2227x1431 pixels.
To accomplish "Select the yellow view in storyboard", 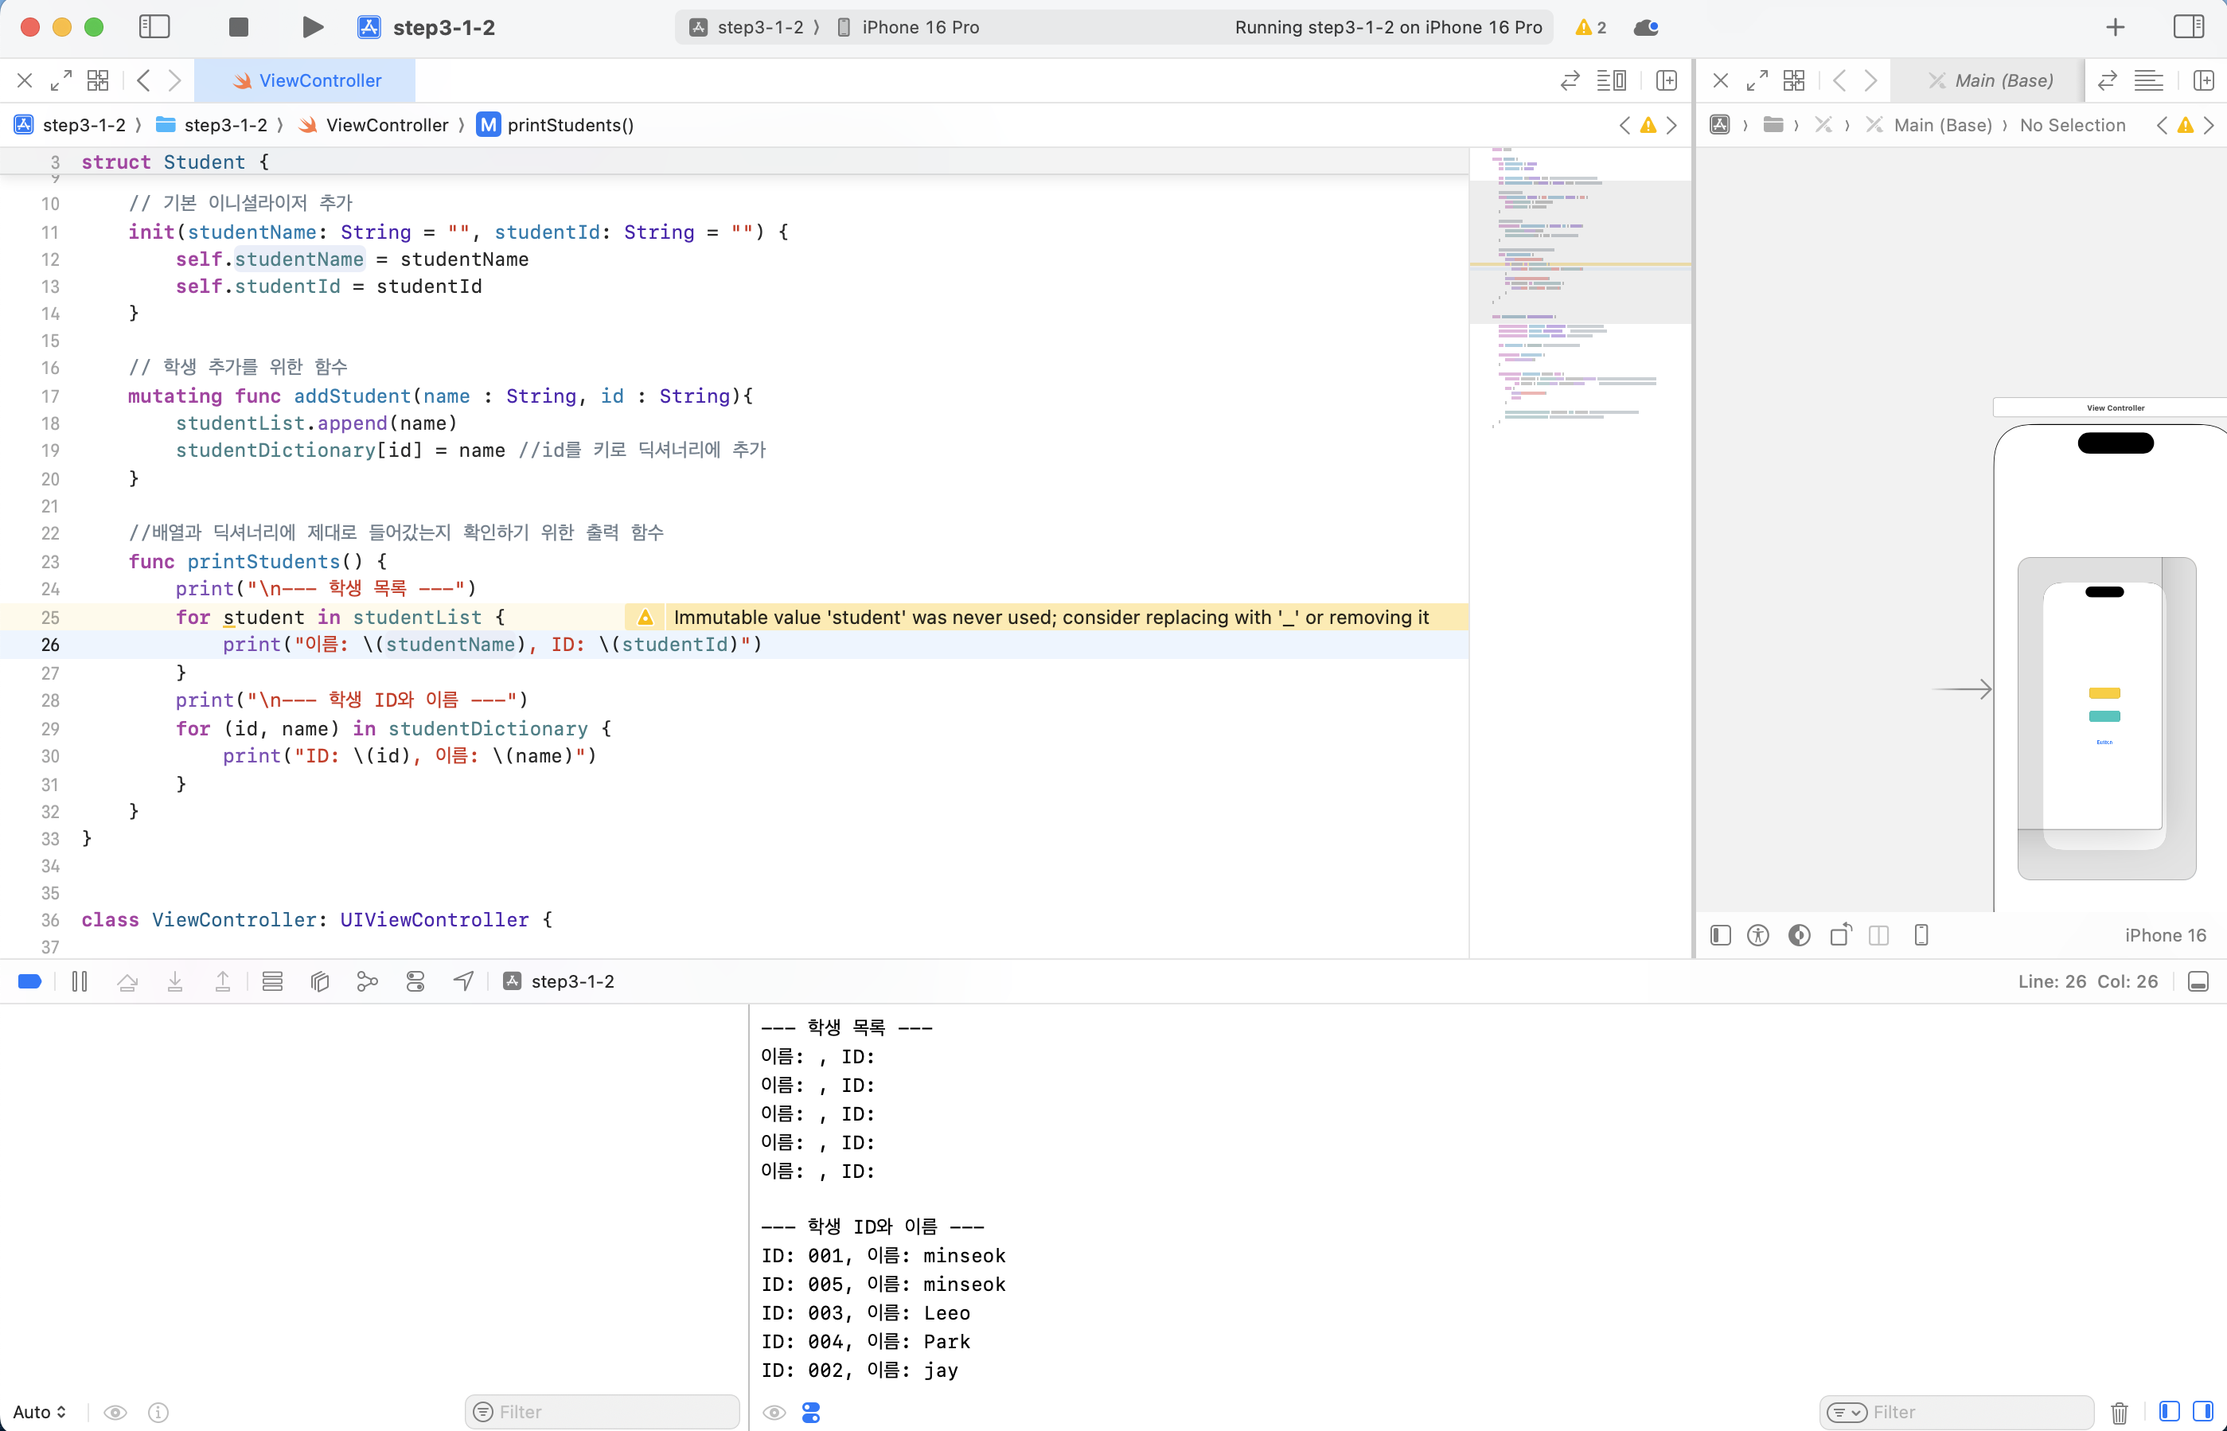I will pos(2104,693).
